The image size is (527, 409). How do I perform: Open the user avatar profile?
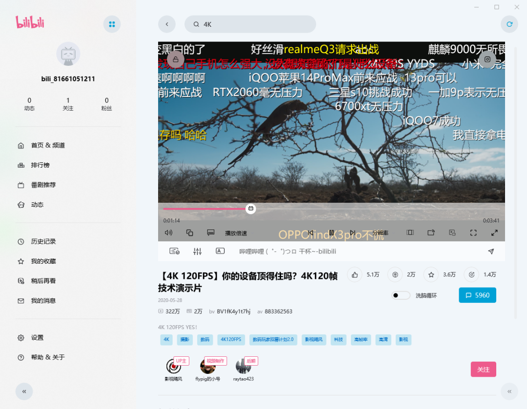pos(68,54)
